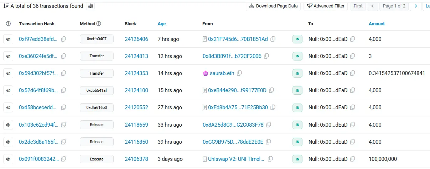
Task: Copy From address 0x8A25d8C9...C2C083F78
Action: 269,125
